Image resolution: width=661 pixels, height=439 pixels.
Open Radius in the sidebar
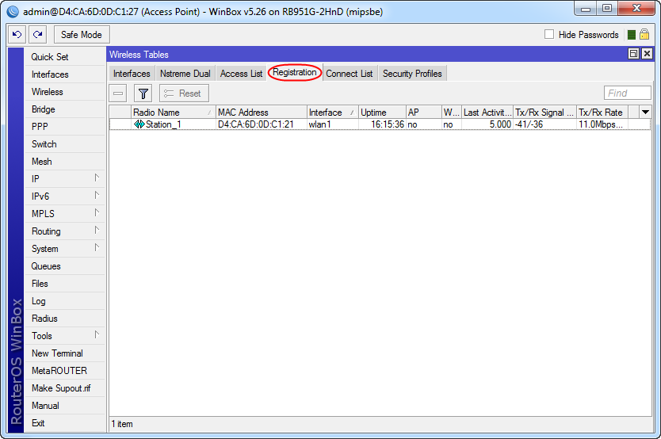[64, 319]
